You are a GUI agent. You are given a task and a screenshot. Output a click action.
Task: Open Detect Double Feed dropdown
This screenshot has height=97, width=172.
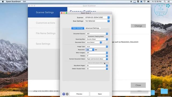pyautogui.click(x=97, y=69)
